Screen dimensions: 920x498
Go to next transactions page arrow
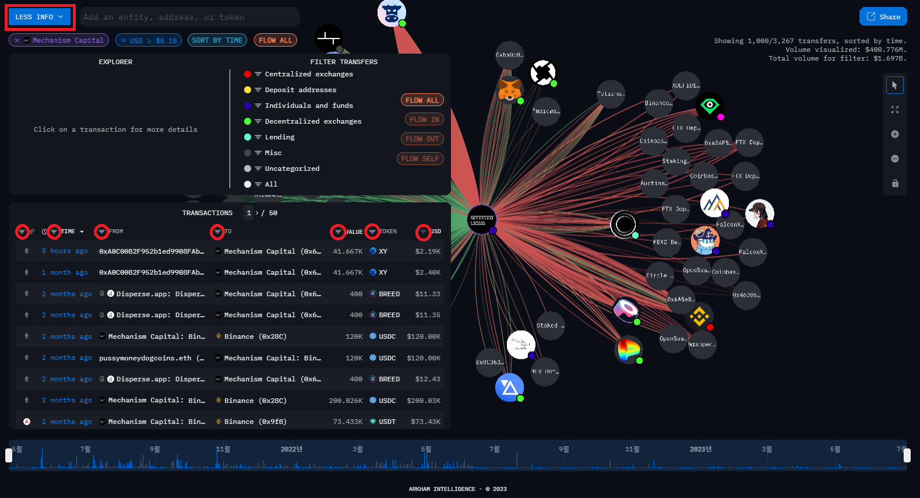click(257, 213)
